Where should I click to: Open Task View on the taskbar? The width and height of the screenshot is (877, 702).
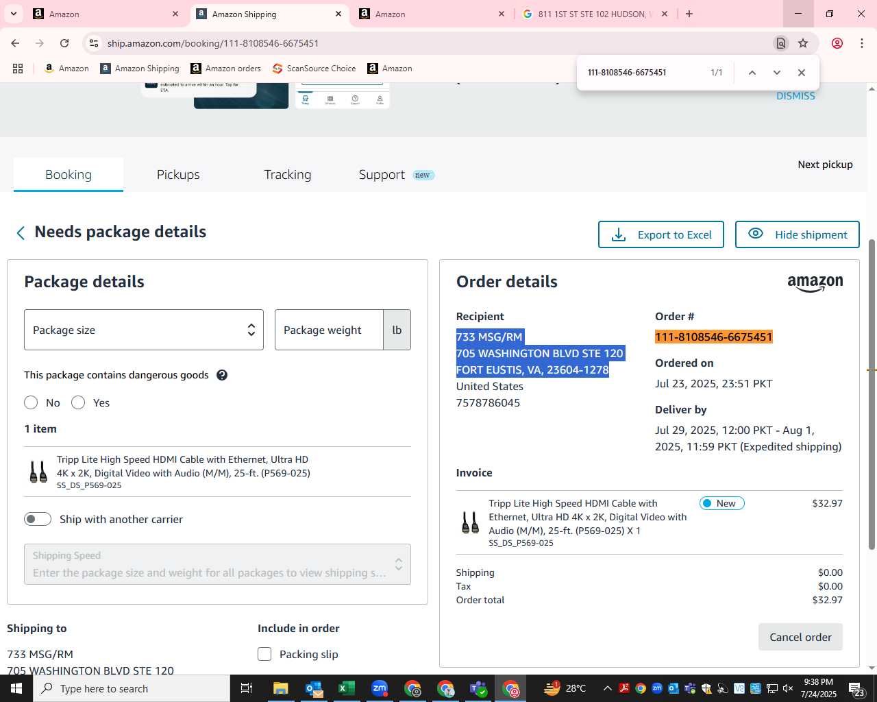[x=247, y=688]
